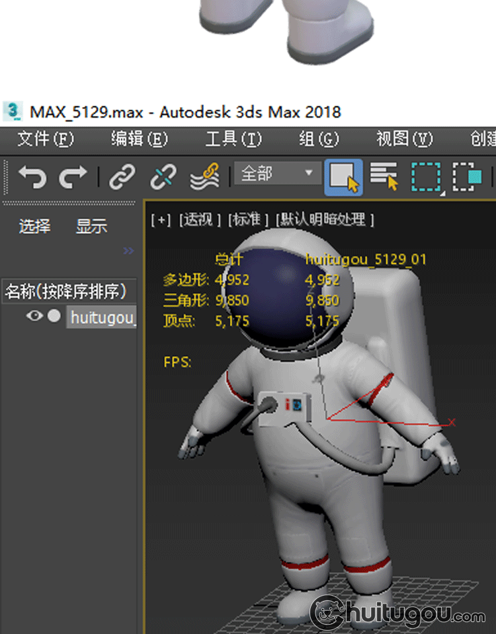496x634 pixels.
Task: Select the huitugou object in scene explorer
Action: pos(102,318)
